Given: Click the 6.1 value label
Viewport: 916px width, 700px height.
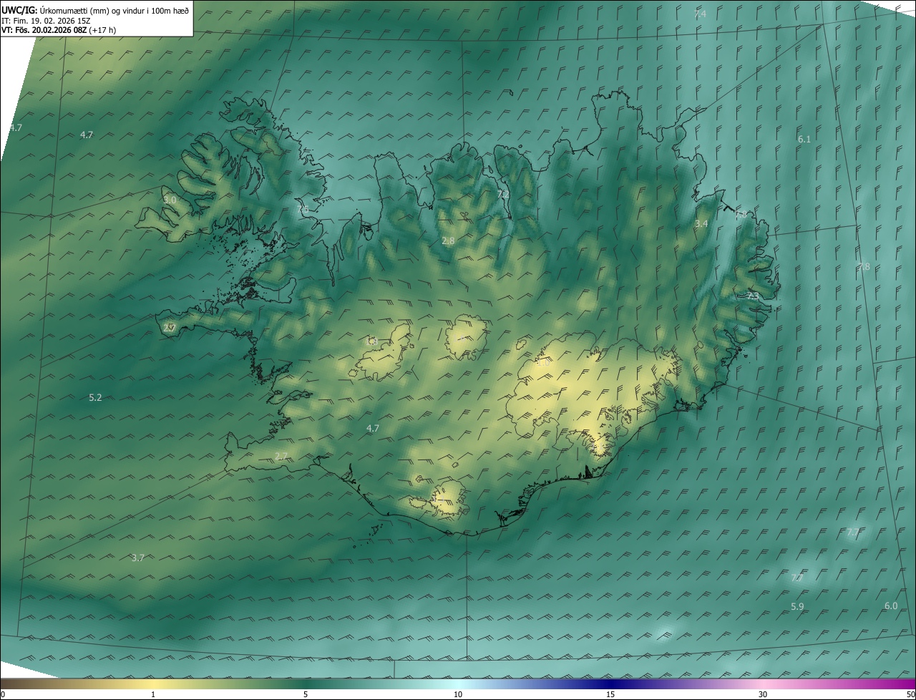Looking at the screenshot, I should pyautogui.click(x=804, y=139).
